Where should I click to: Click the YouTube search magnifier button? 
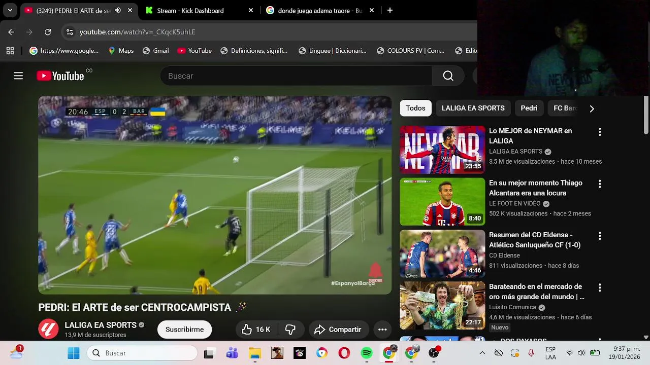pos(448,76)
